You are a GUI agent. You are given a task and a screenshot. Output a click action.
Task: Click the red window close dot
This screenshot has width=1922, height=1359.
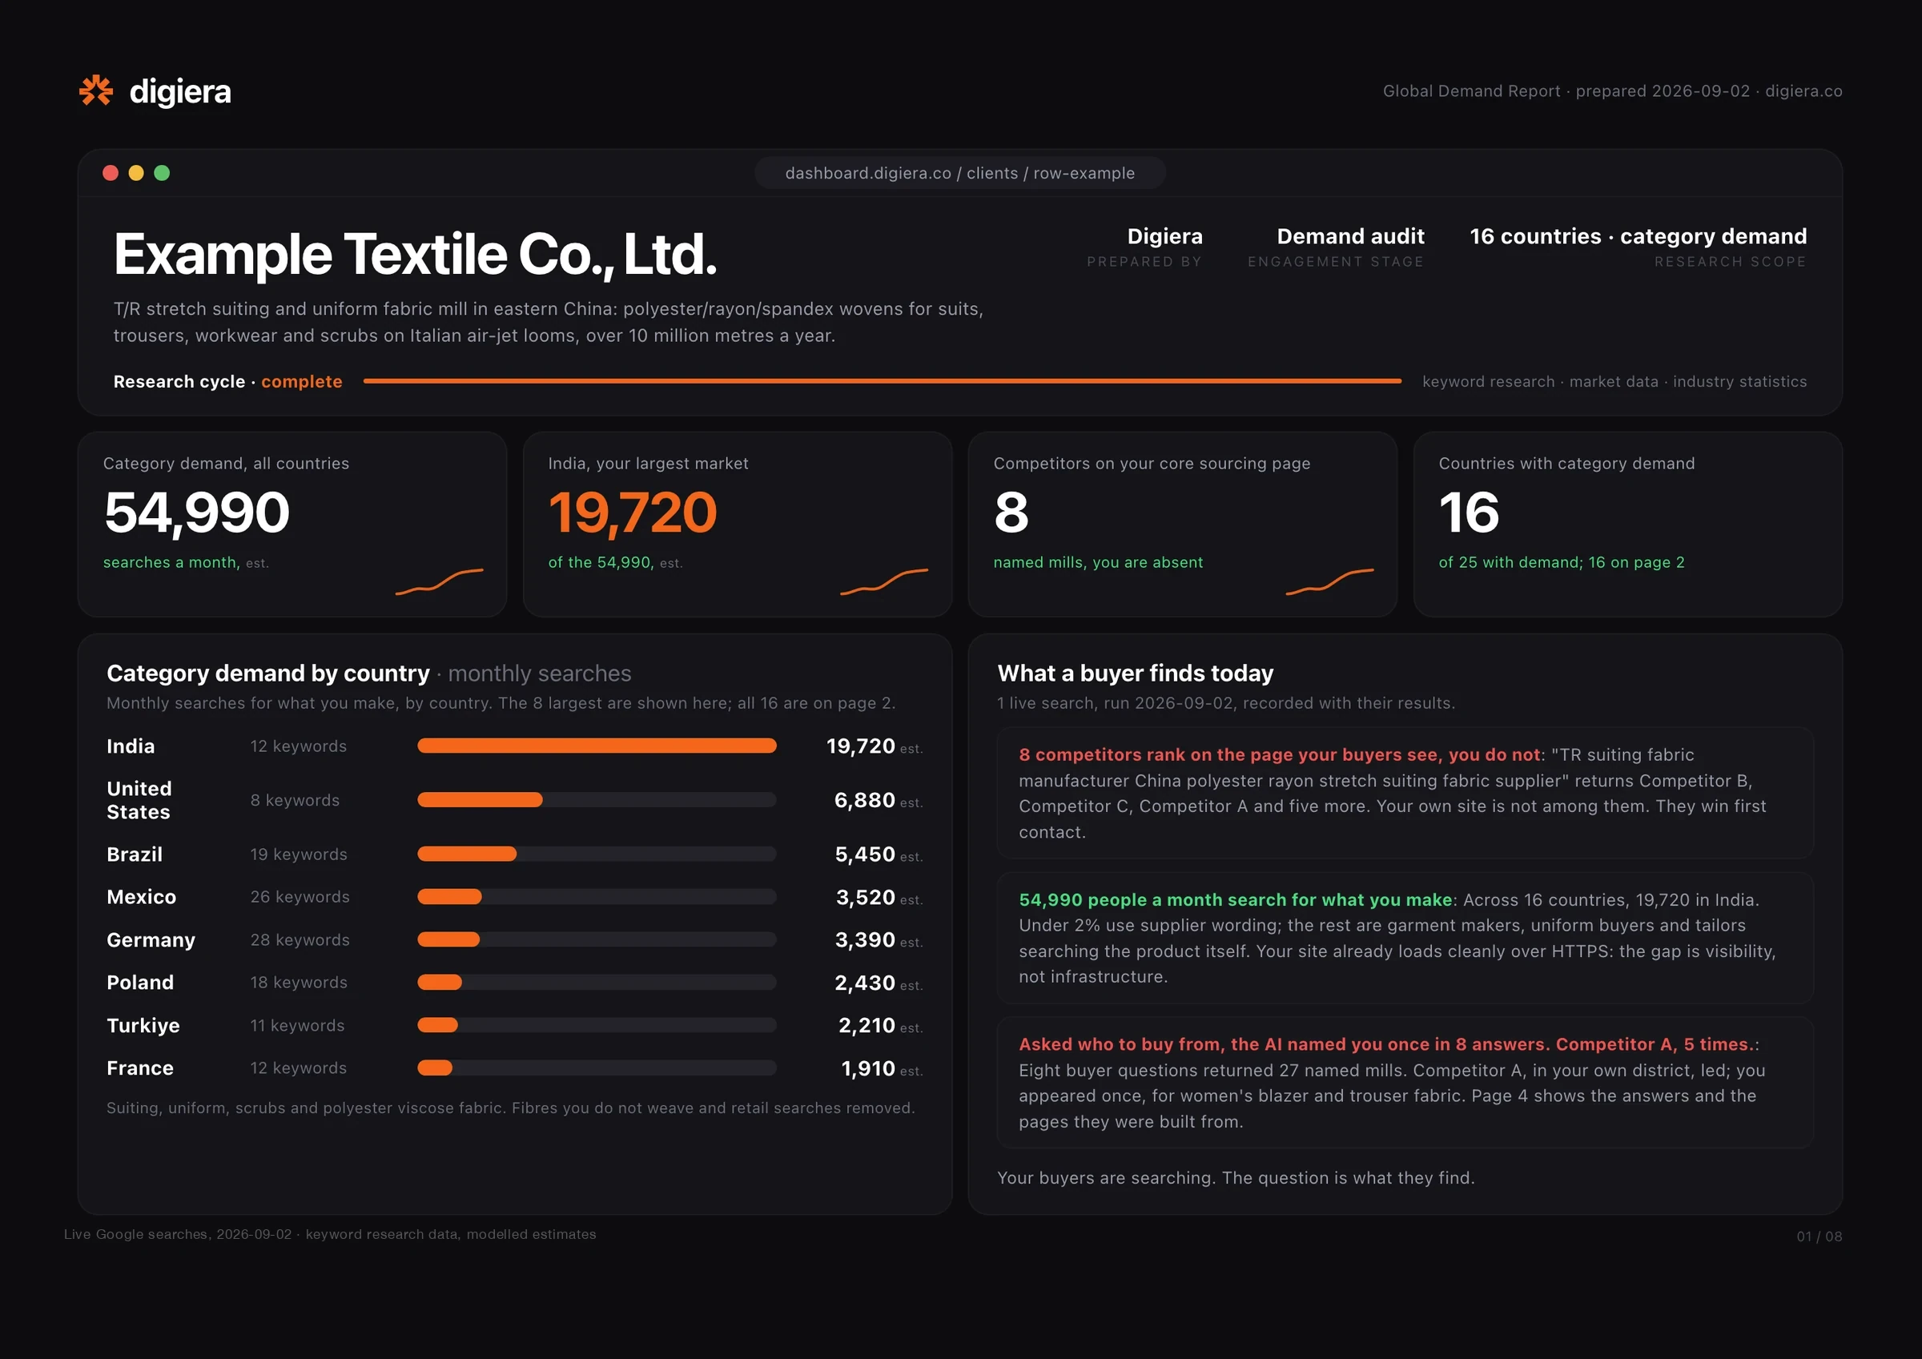111,172
